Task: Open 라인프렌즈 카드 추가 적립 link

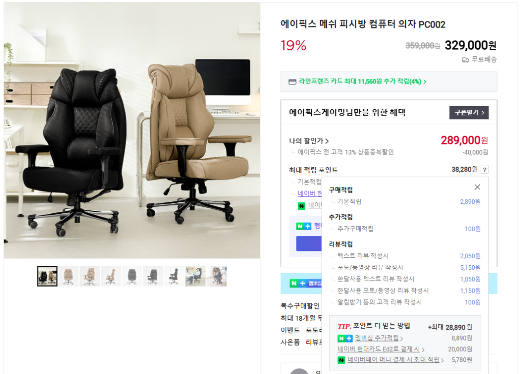Action: point(362,81)
